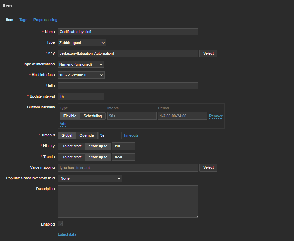The image size is (294, 241).
Task: Add a new custom interval
Action: click(x=63, y=124)
